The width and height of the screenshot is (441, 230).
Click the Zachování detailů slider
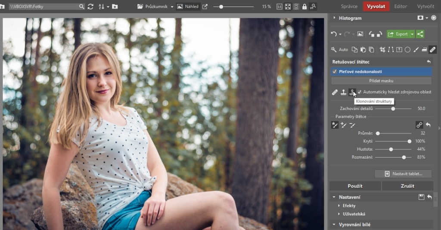click(393, 109)
